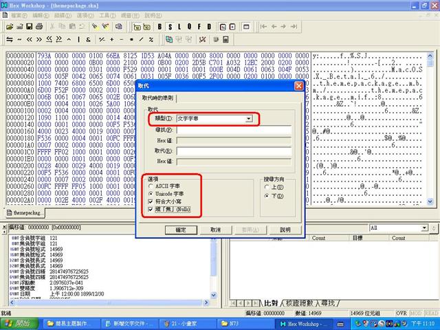
Task: Click the shift left (<<) operation icon
Action: (29, 40)
